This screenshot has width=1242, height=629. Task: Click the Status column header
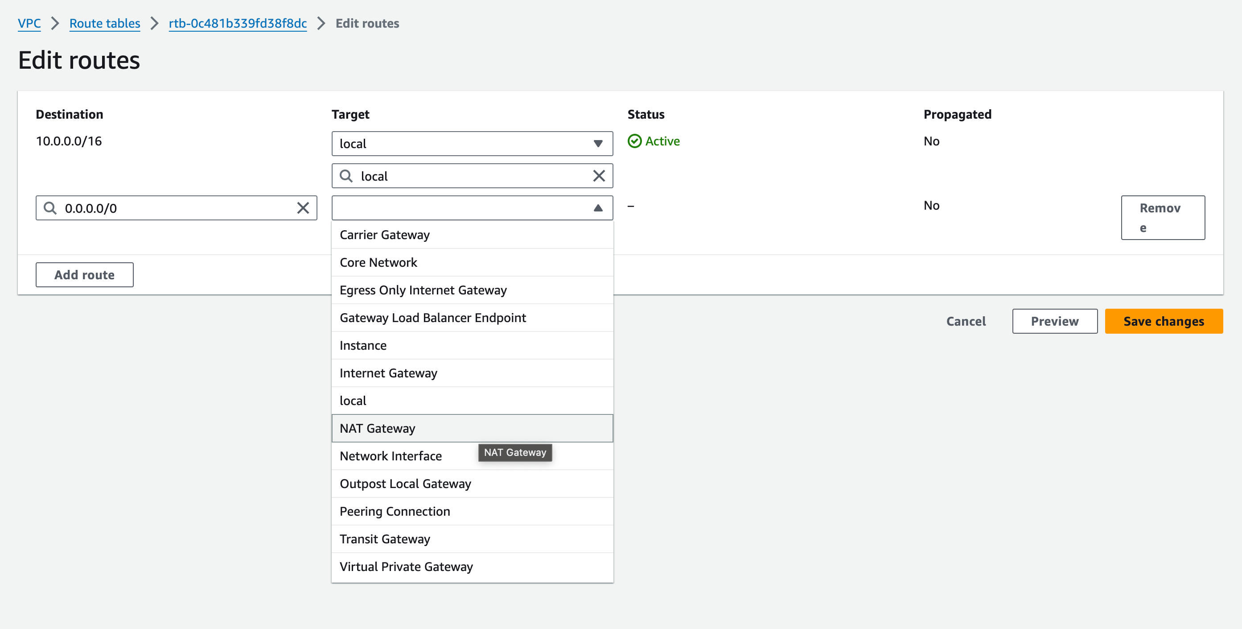[646, 114]
